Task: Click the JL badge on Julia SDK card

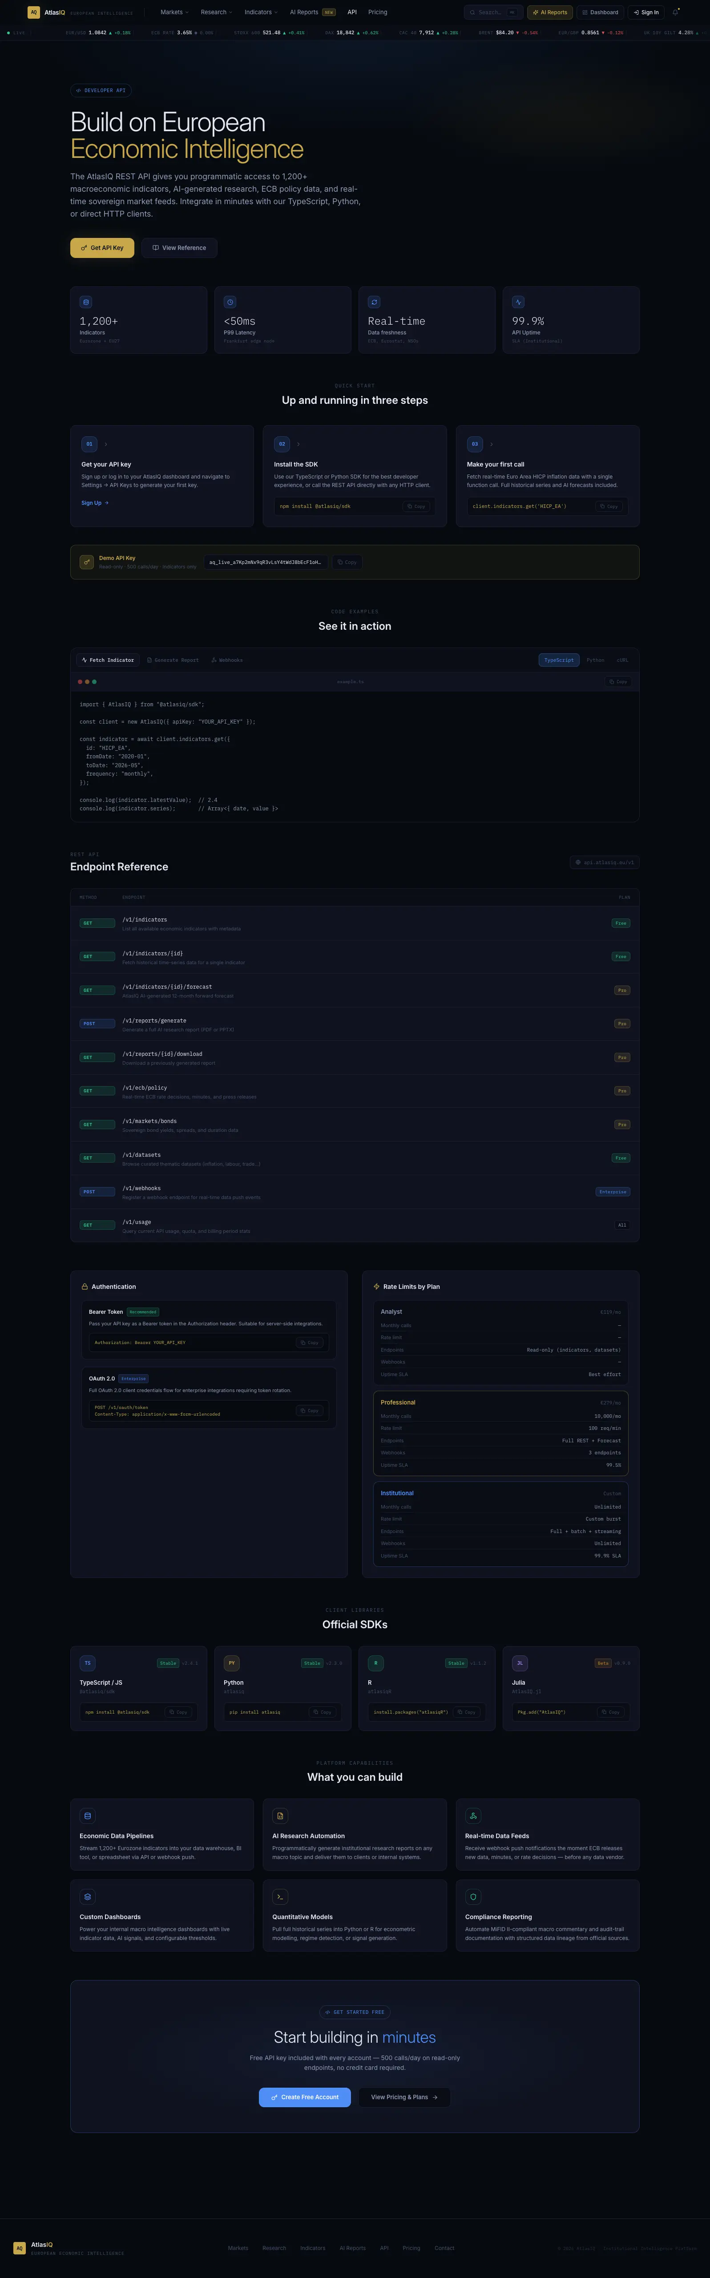Action: 520,1662
